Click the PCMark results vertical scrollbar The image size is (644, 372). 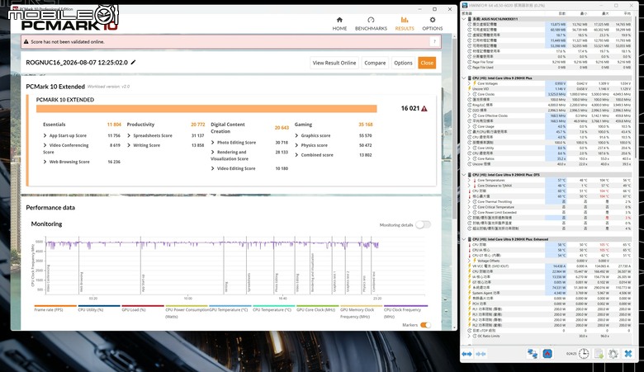[454, 127]
